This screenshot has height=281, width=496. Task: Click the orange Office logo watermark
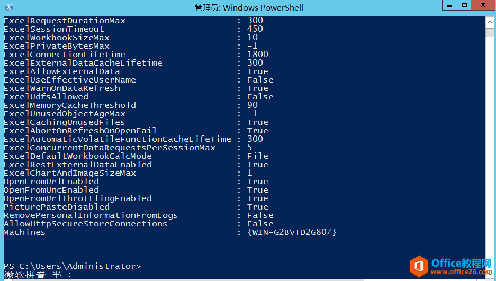[x=420, y=265]
